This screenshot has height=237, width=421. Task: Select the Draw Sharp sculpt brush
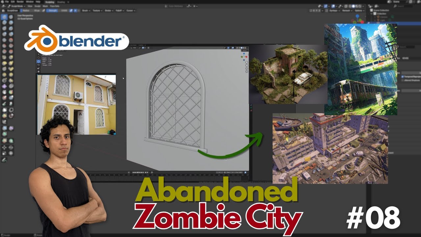point(11,17)
